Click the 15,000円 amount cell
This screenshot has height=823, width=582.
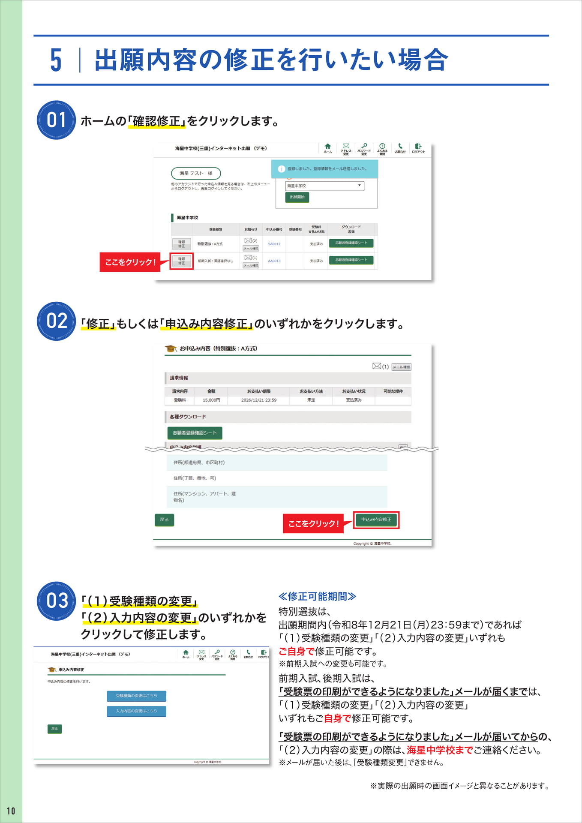[x=211, y=400]
